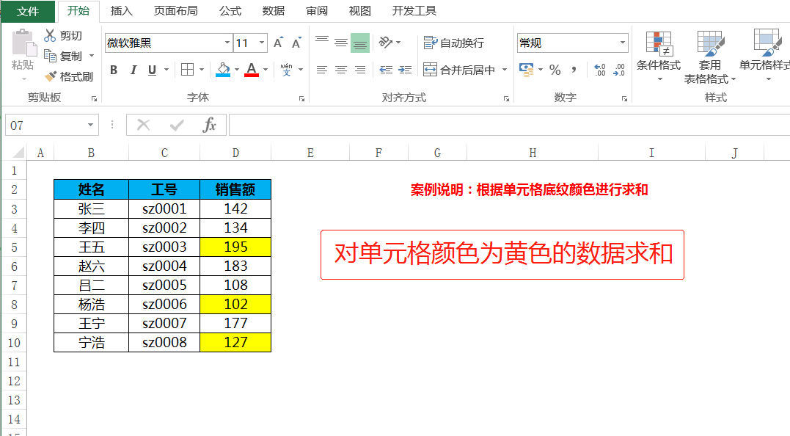Switch to the 开发工具 Developer tab

[414, 10]
